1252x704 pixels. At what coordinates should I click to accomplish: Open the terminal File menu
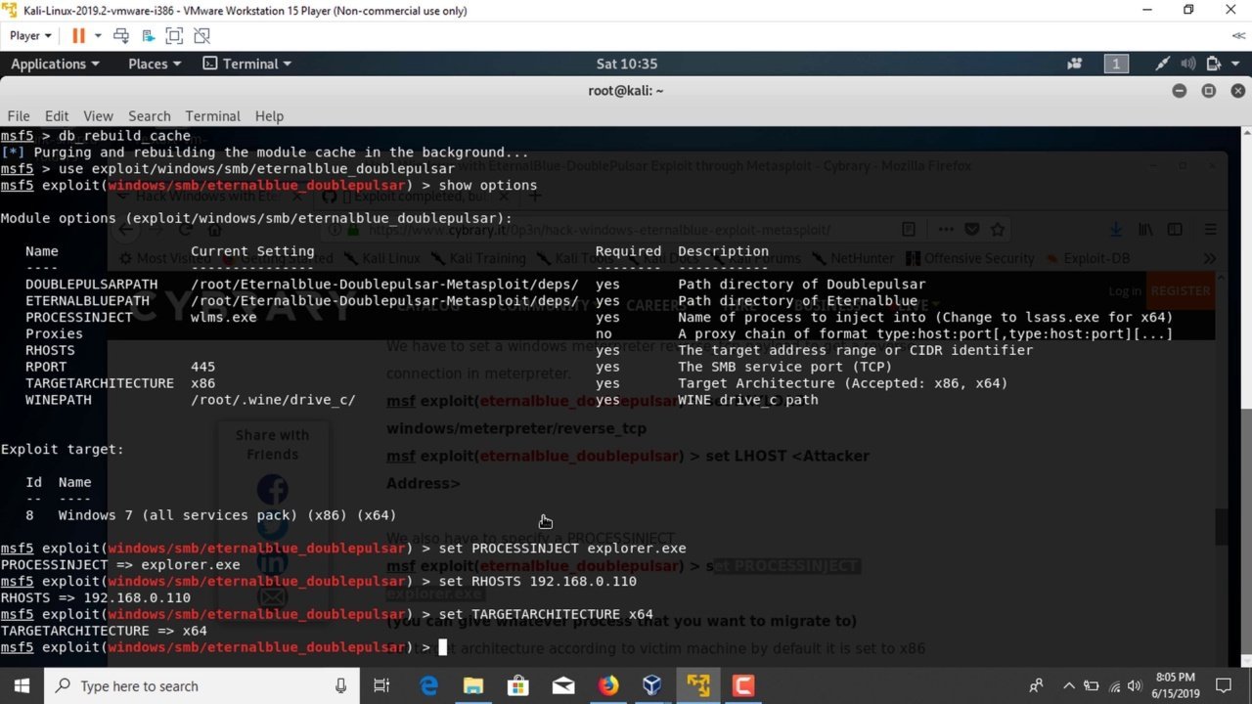(x=19, y=115)
